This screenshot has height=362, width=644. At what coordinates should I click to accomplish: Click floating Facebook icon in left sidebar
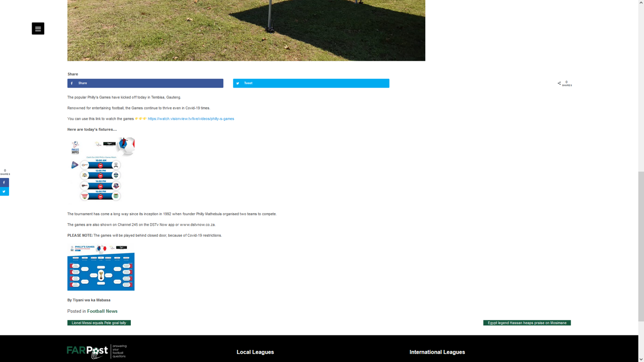point(5,183)
